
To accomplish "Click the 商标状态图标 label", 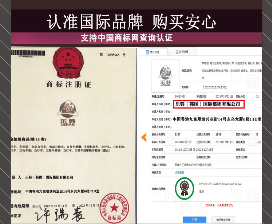I will (x=158, y=189).
